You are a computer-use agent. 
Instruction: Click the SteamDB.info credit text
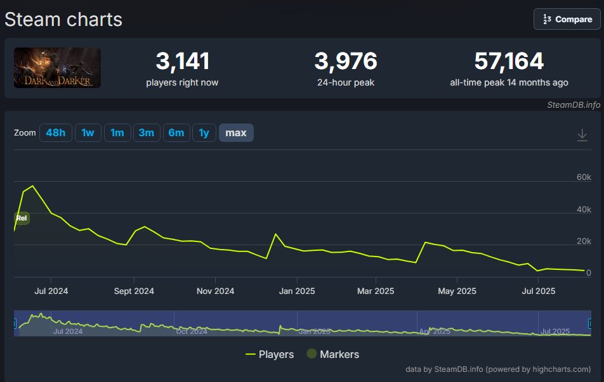tap(574, 105)
